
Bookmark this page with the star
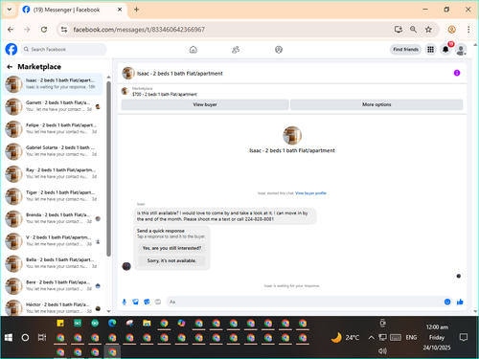click(428, 30)
